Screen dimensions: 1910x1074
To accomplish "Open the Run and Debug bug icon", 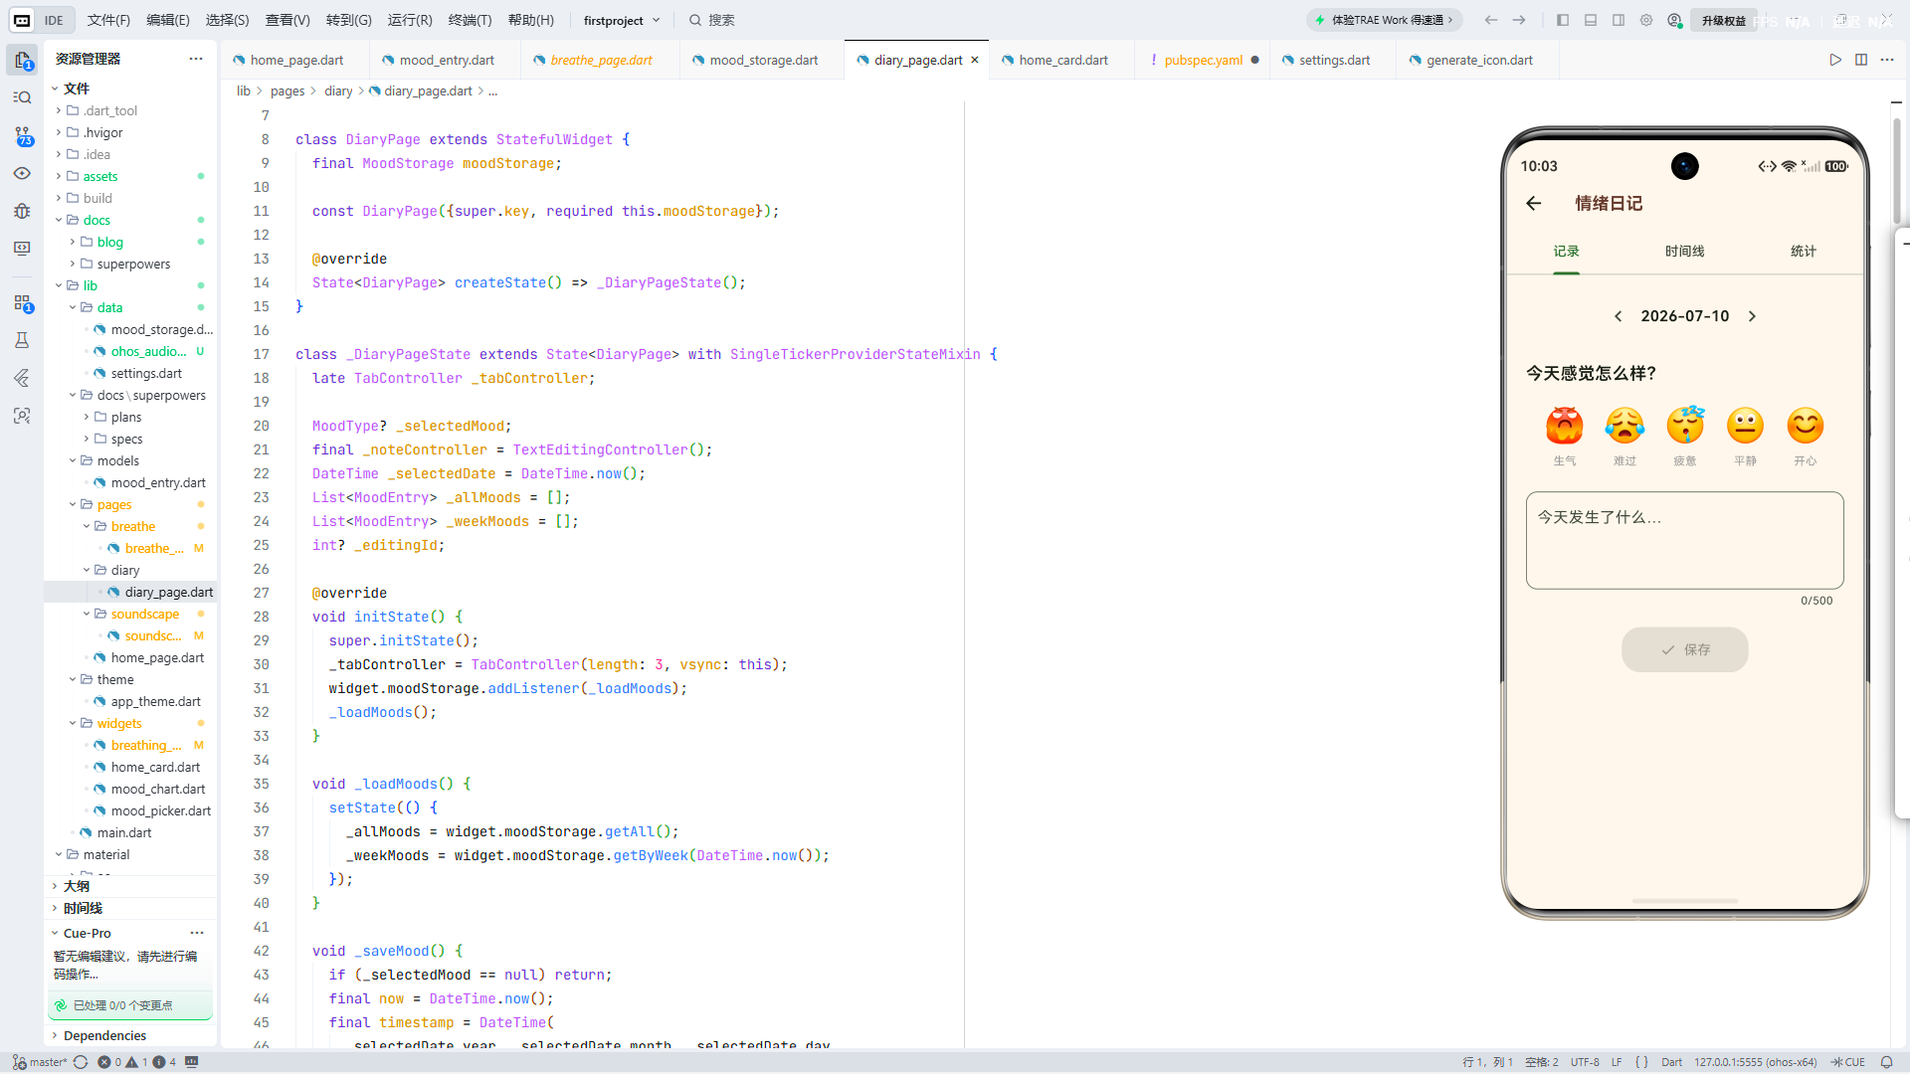I will point(22,211).
